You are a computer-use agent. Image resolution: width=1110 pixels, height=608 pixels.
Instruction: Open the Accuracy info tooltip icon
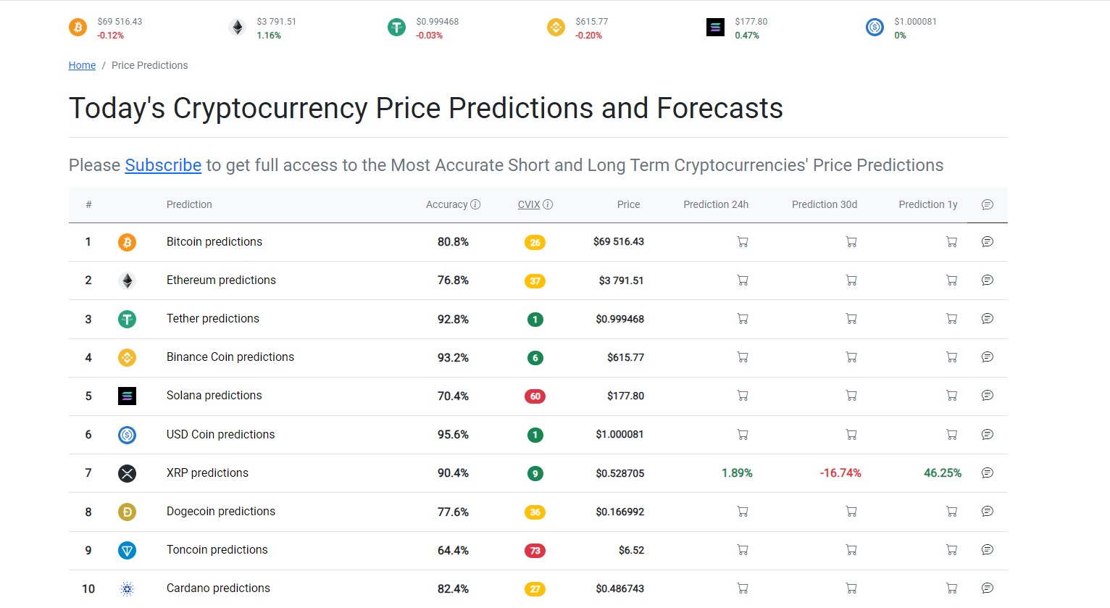tap(476, 204)
